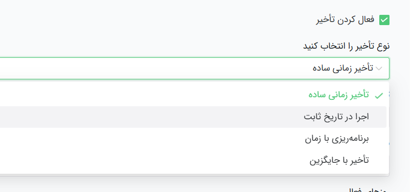Click the empty area of the select box
The width and height of the screenshot is (413, 192).
click(x=155, y=68)
